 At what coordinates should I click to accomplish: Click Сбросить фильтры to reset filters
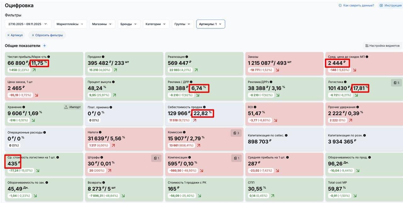[x=47, y=35]
